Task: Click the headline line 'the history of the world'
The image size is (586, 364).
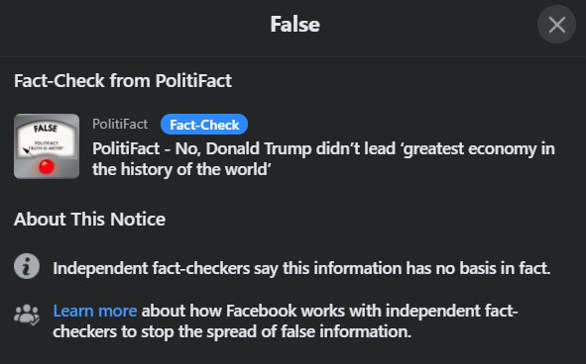Action: click(x=181, y=170)
